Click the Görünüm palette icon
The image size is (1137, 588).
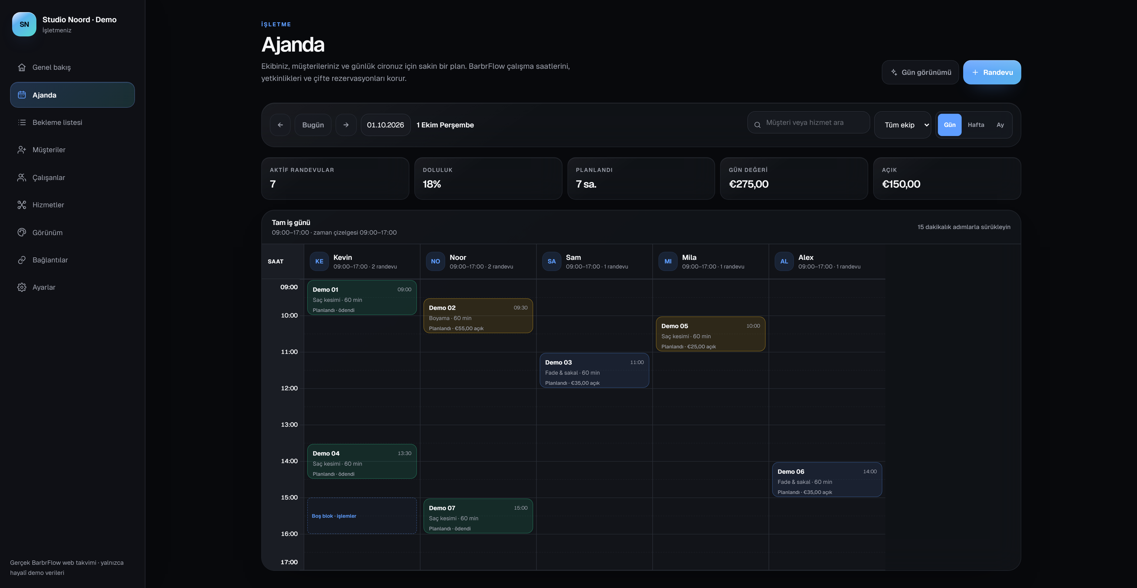(22, 232)
